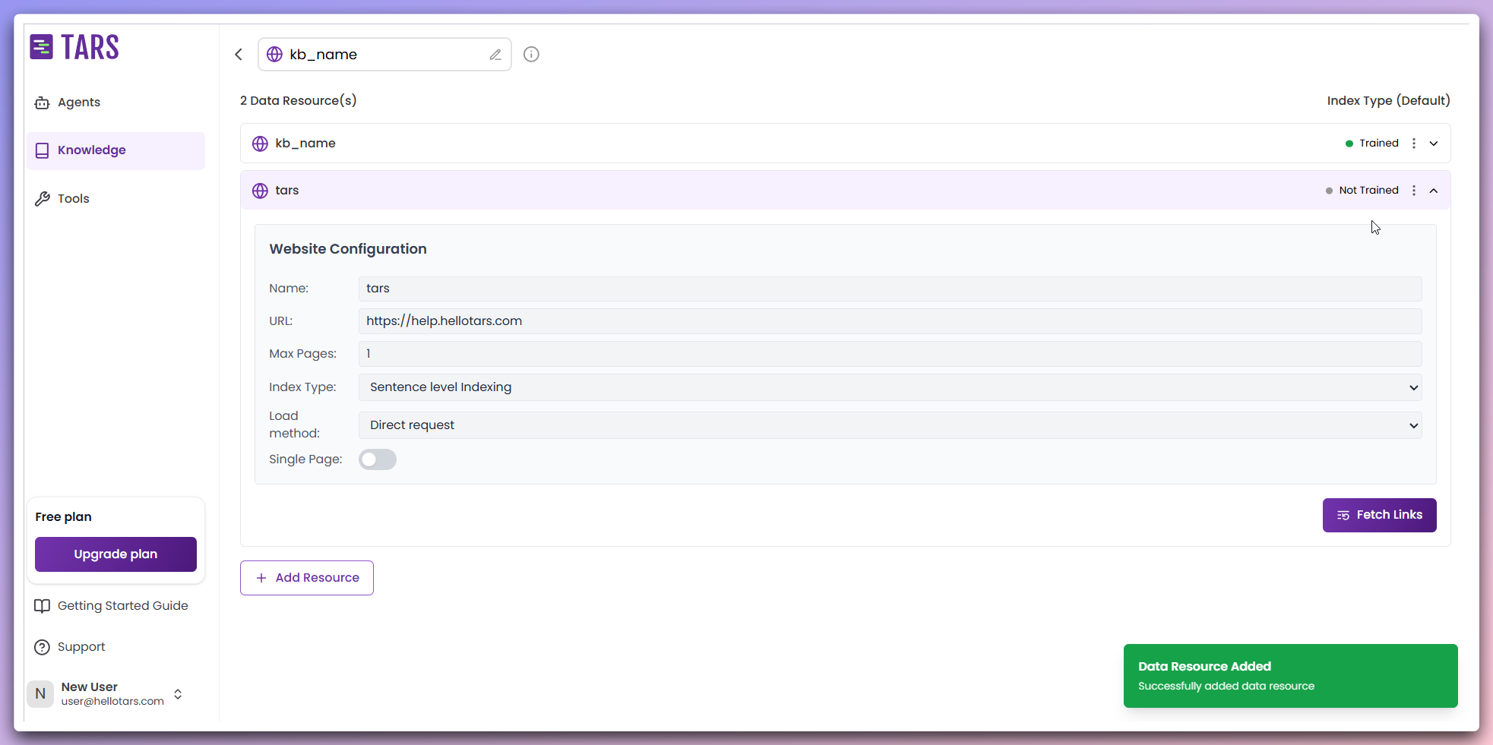The image size is (1493, 745).
Task: Edit knowledge base name with pencil icon
Action: coord(495,55)
